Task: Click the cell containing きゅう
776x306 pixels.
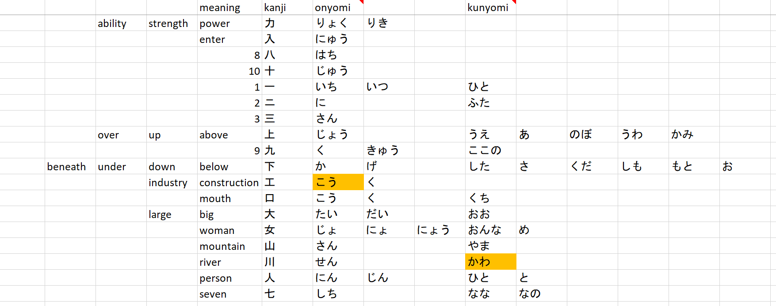Action: 389,150
